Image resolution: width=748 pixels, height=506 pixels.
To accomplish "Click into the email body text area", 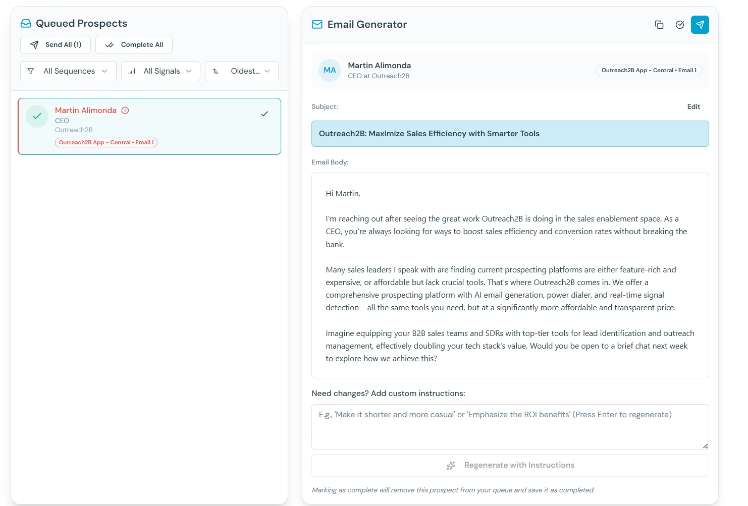I will pos(510,275).
